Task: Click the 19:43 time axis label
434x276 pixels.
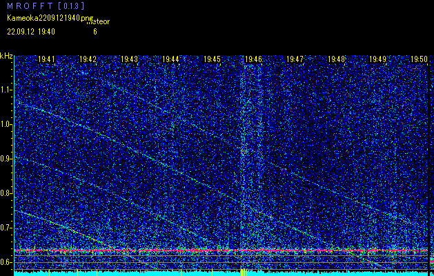Action: [129, 59]
